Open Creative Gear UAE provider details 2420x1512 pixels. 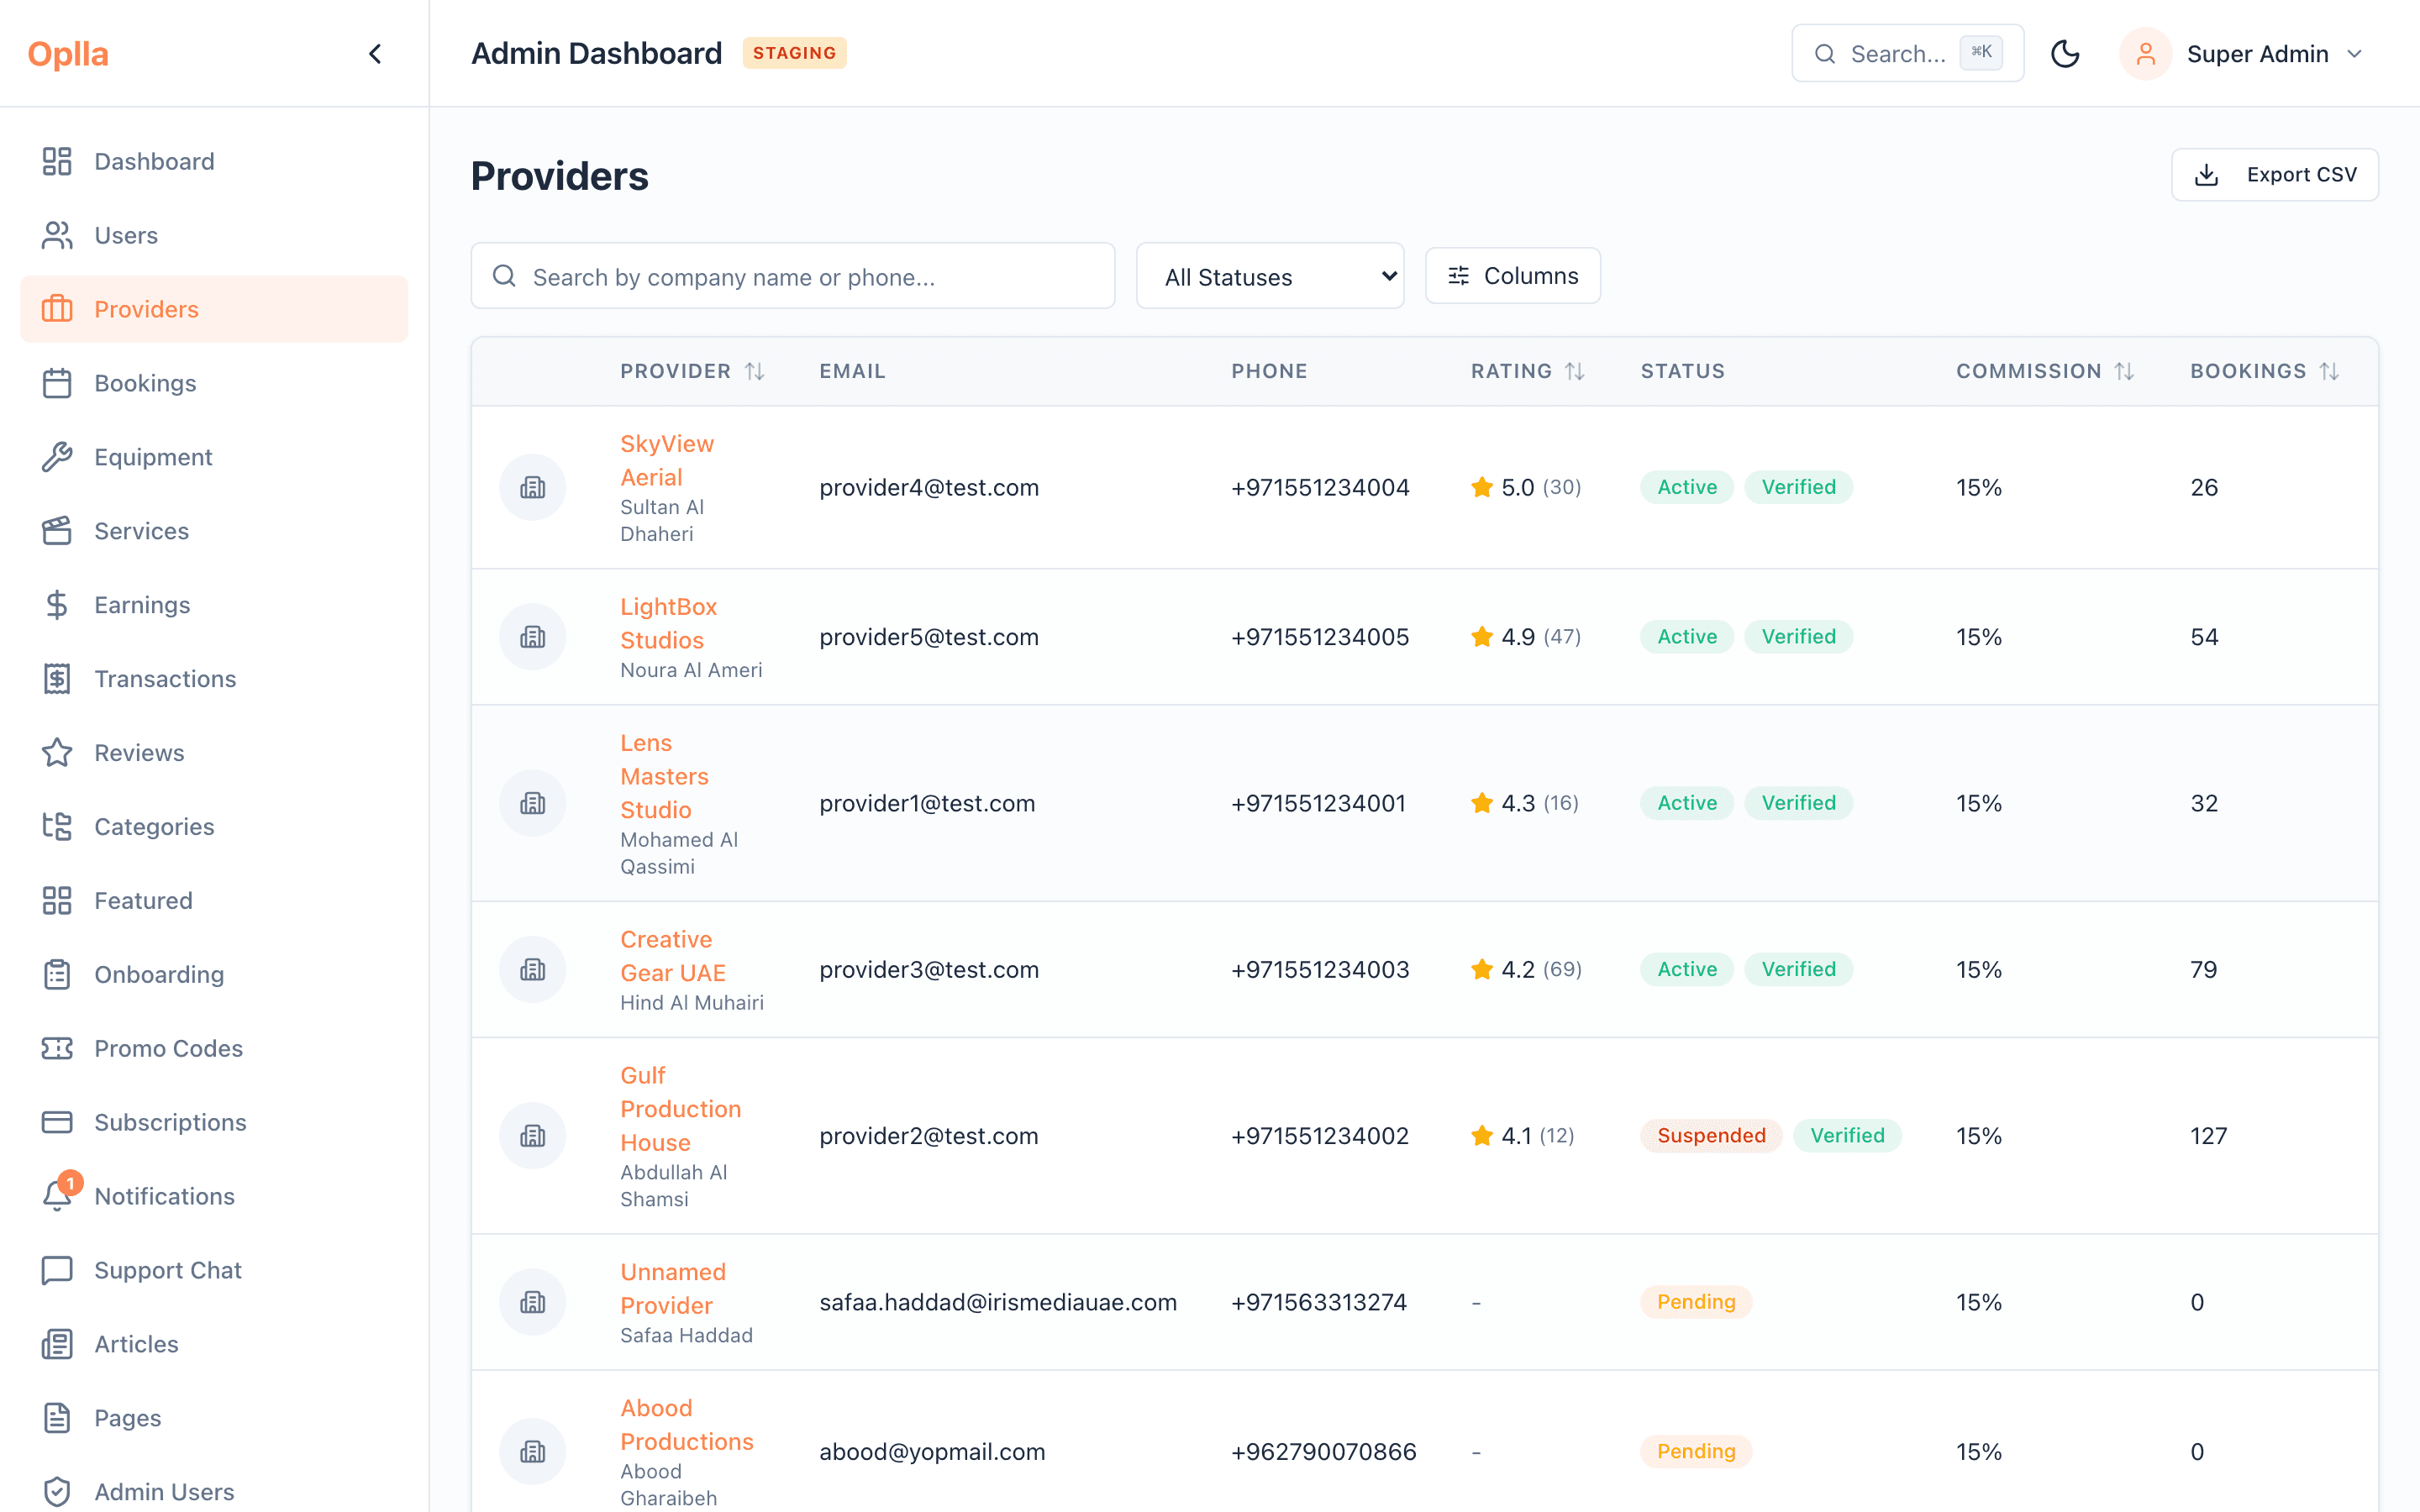click(673, 956)
